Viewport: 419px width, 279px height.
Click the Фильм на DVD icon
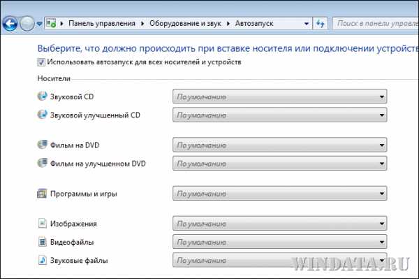coord(42,145)
